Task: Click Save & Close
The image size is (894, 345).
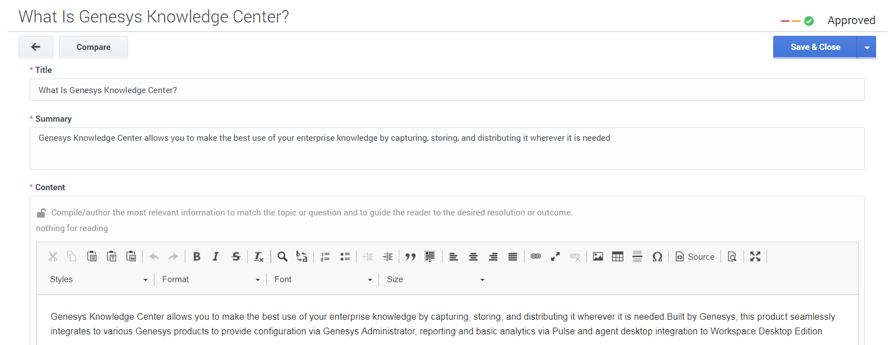Action: point(815,47)
